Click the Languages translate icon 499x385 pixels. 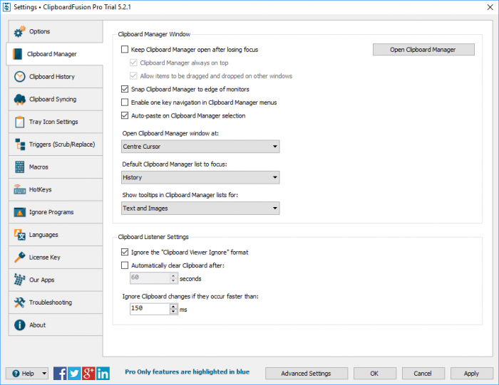[20, 235]
